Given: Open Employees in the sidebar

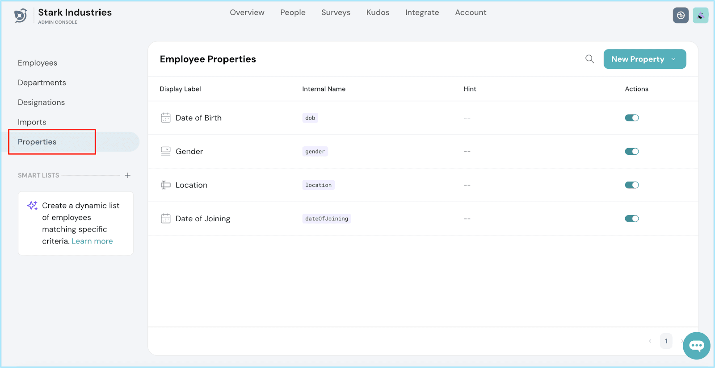Looking at the screenshot, I should coord(38,63).
